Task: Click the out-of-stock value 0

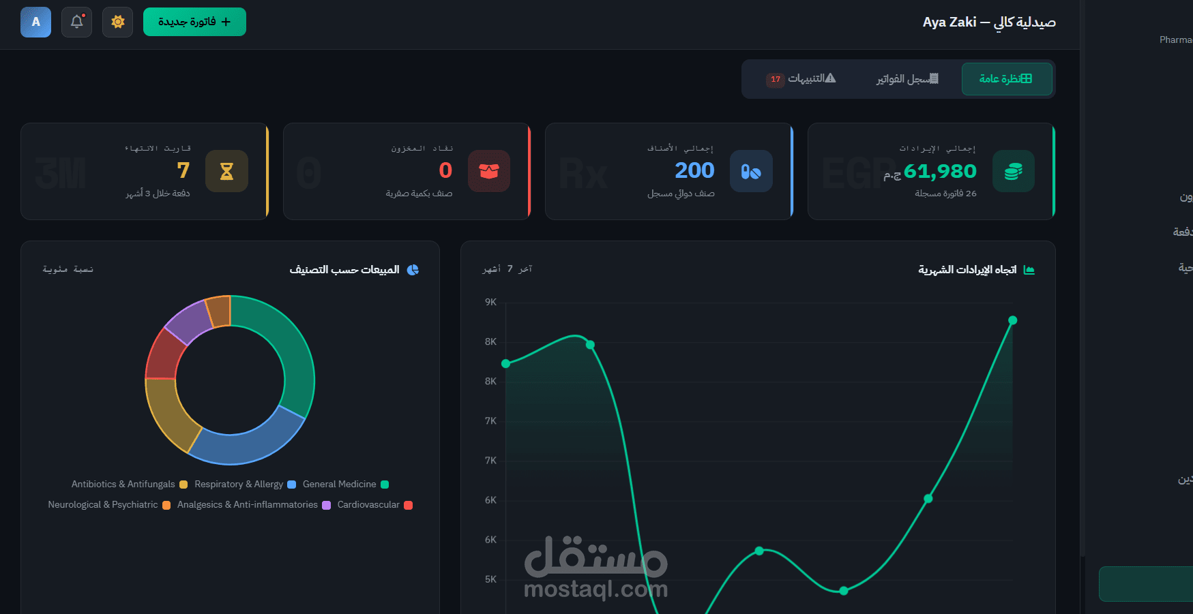Action: point(445,170)
